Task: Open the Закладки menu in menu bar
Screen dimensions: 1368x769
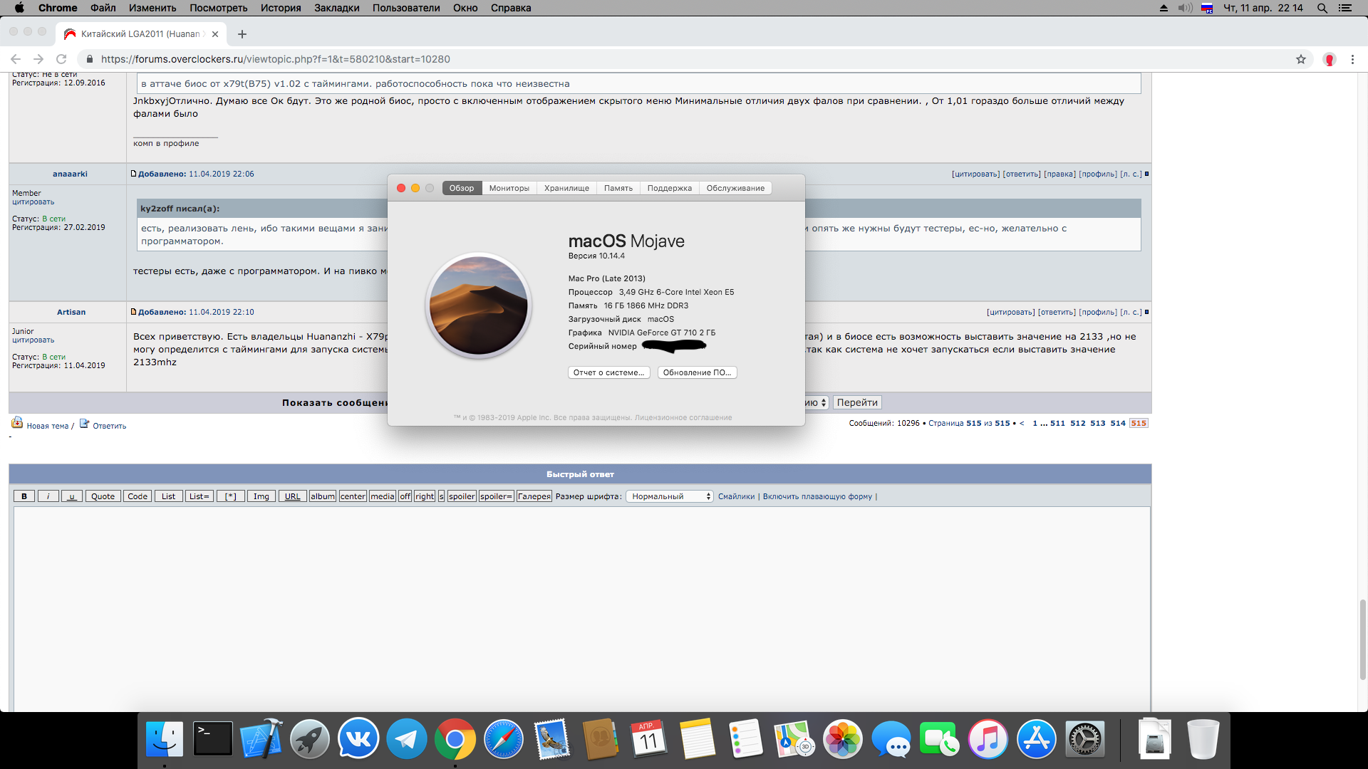Action: click(336, 8)
